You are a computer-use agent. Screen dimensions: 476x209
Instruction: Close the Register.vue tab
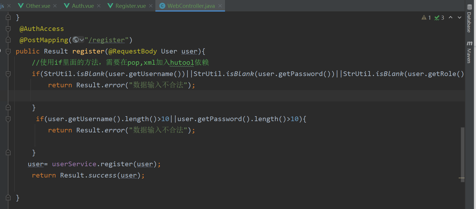(151, 6)
